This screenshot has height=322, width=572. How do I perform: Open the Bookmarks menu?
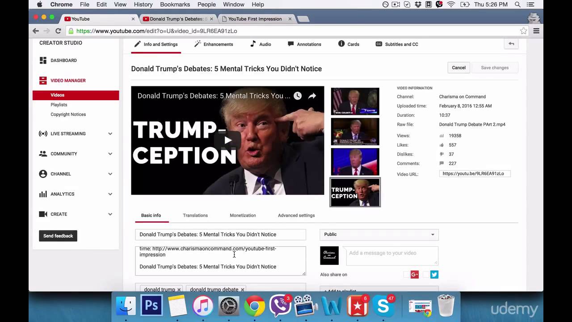tap(175, 4)
